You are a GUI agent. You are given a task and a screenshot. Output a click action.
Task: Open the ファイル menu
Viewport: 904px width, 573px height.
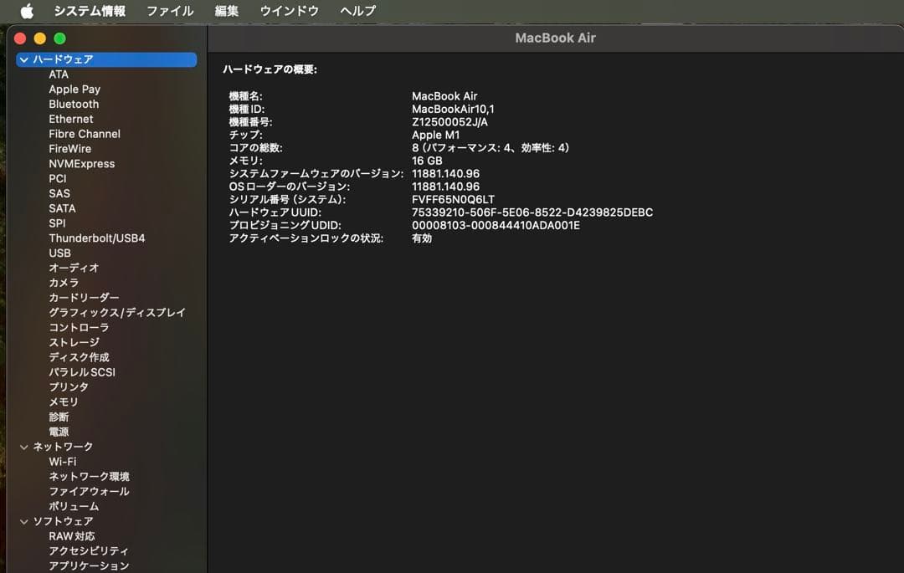click(x=169, y=11)
